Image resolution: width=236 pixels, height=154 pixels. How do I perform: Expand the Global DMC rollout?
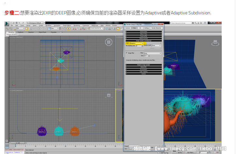pos(143,67)
